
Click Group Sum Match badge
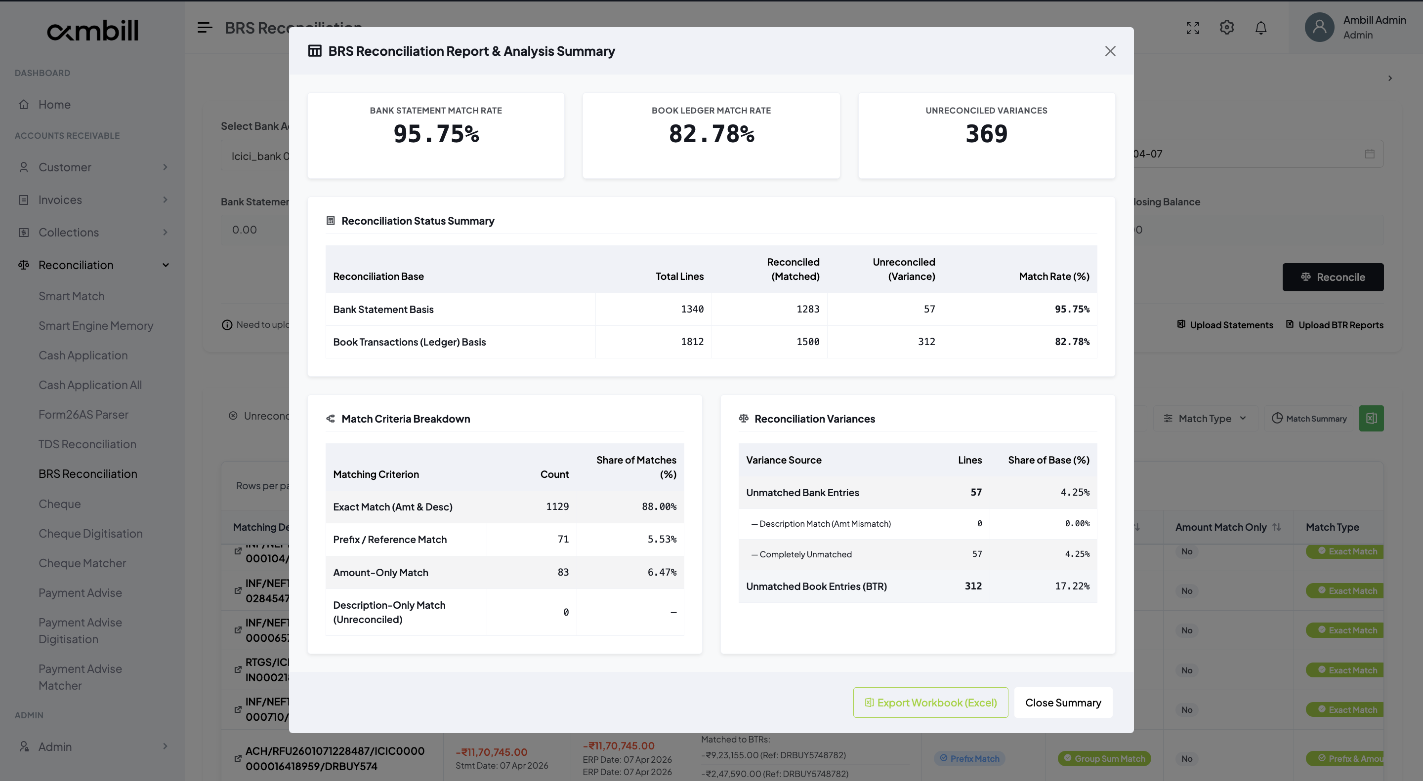(1104, 758)
